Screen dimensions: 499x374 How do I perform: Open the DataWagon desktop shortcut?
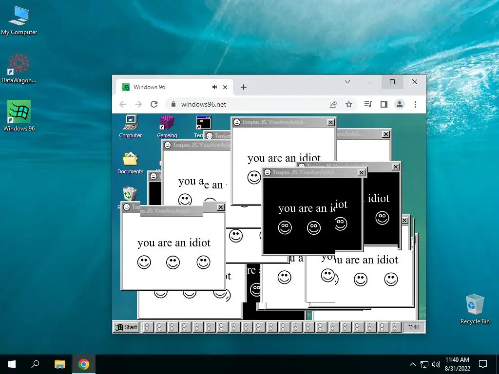tap(19, 68)
